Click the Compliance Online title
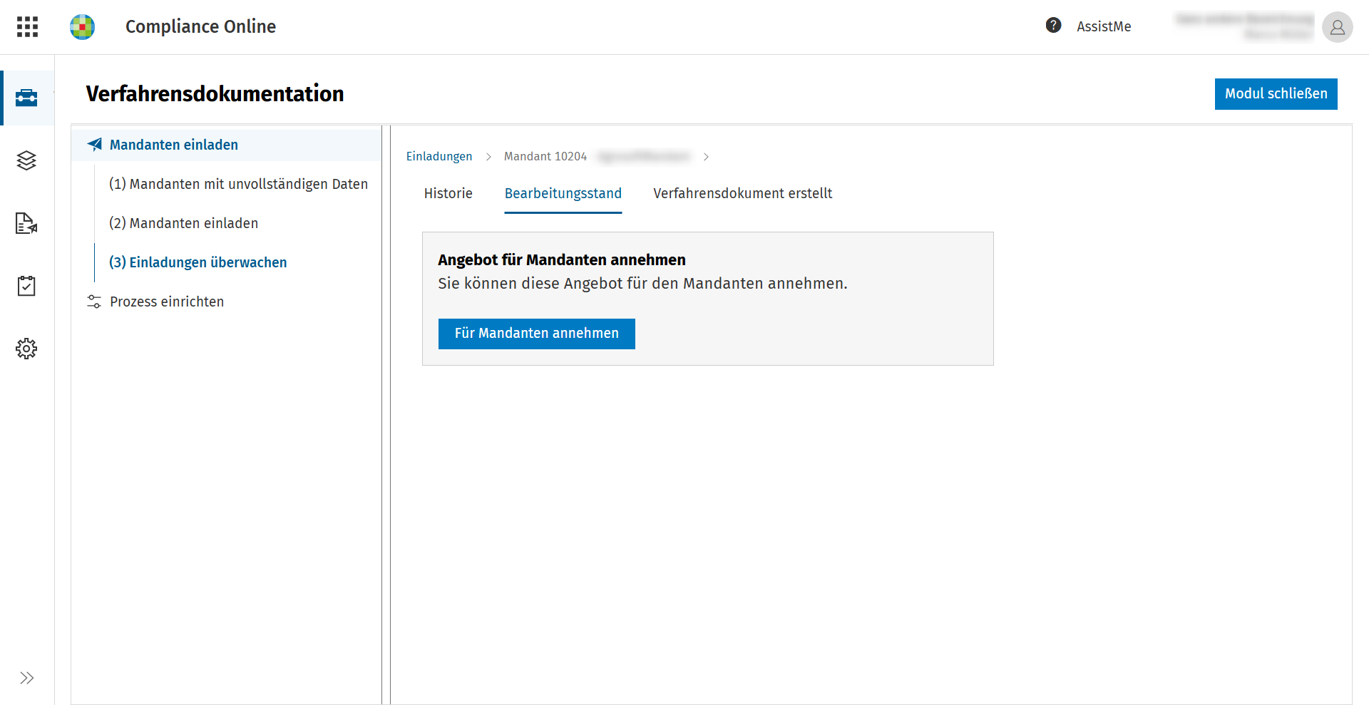 [200, 26]
